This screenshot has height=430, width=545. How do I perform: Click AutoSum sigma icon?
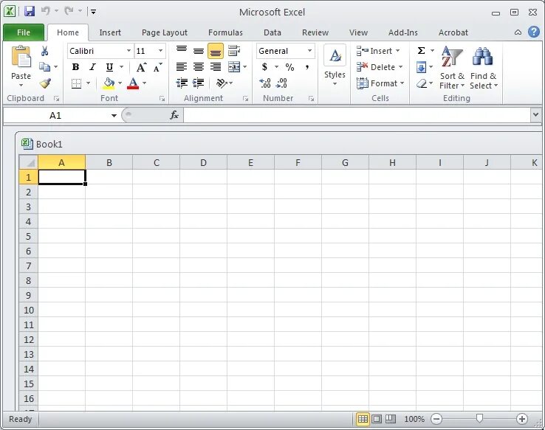(x=421, y=51)
